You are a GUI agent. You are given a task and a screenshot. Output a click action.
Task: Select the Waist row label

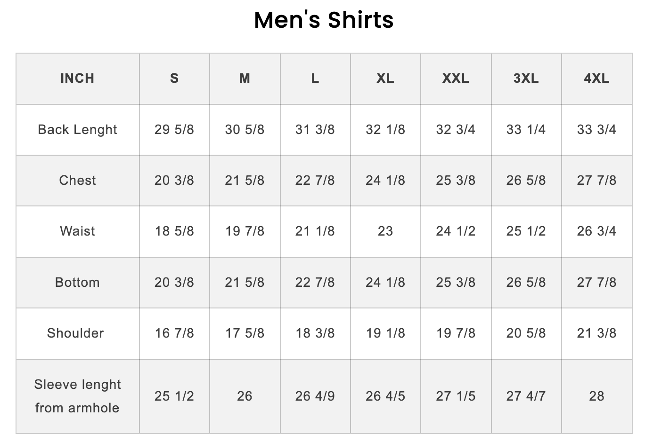point(77,231)
